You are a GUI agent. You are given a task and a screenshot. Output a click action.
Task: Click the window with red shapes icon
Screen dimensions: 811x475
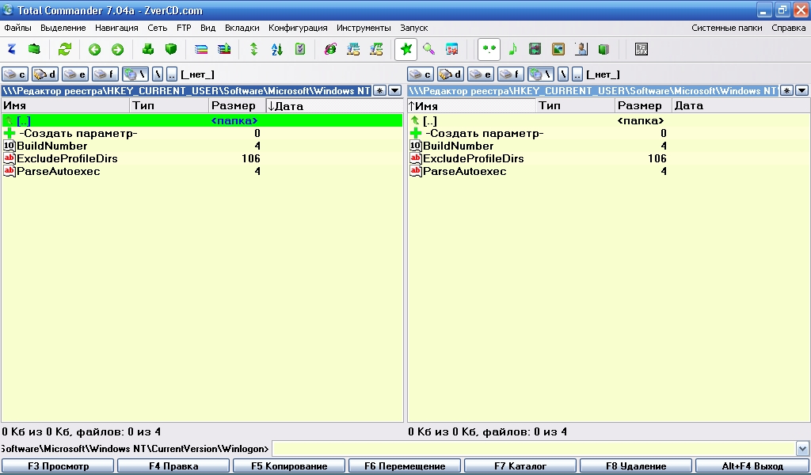pyautogui.click(x=452, y=49)
